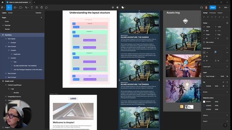Open the Frame tool options chevron
The image size is (232, 130).
[17, 8]
